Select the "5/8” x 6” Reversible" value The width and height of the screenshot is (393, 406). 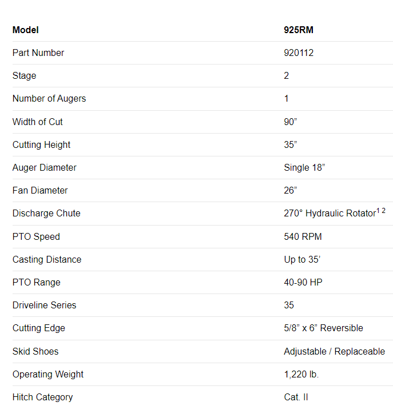coord(323,328)
